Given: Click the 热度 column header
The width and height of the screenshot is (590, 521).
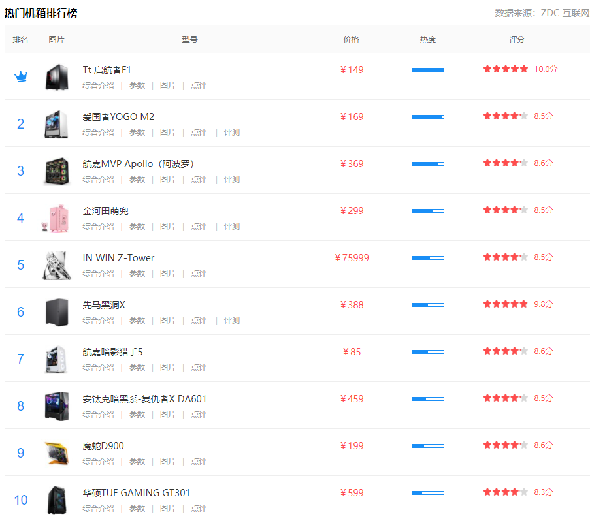Looking at the screenshot, I should pyautogui.click(x=428, y=40).
